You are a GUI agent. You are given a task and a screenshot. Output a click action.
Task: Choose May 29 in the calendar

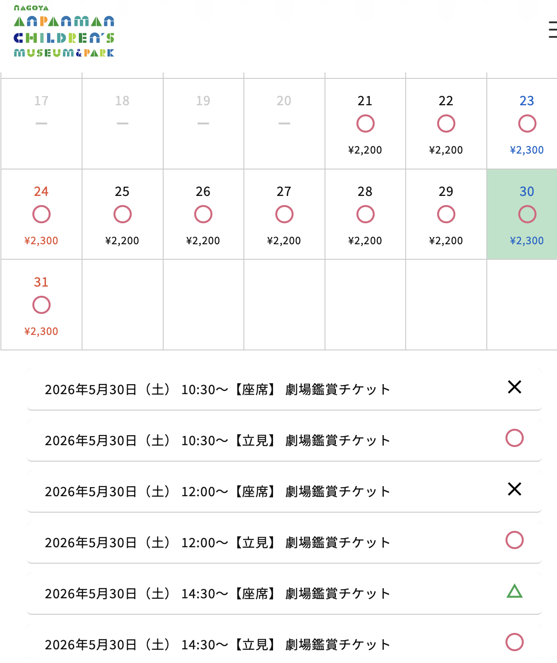pos(446,214)
